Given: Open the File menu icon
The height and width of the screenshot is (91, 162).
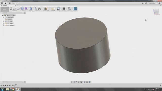Looking at the screenshot, I should tap(5, 3).
